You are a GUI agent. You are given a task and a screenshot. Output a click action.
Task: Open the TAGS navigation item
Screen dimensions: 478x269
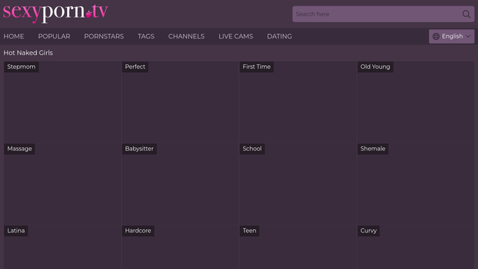146,36
